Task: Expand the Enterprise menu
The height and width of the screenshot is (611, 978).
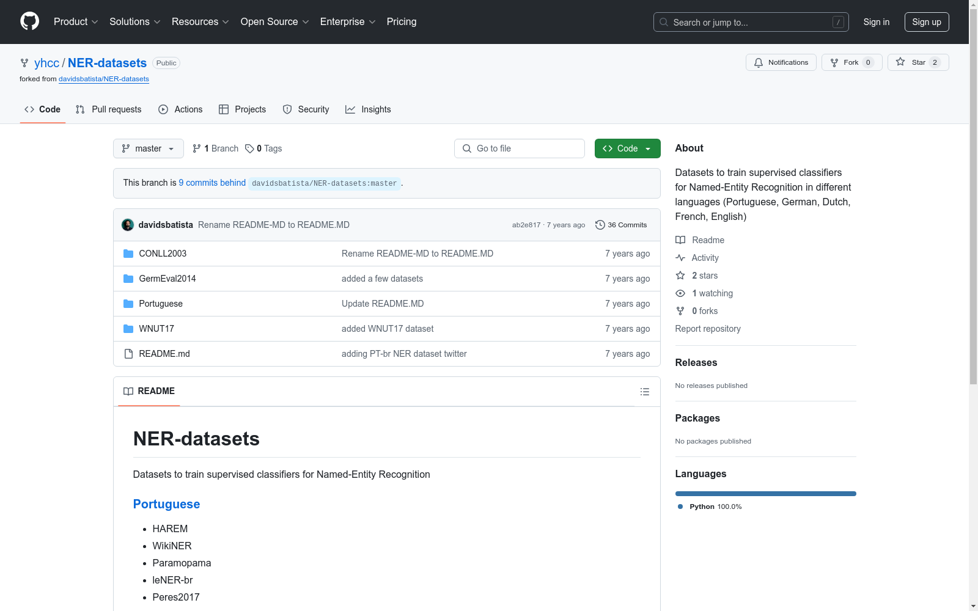Action: tap(348, 21)
